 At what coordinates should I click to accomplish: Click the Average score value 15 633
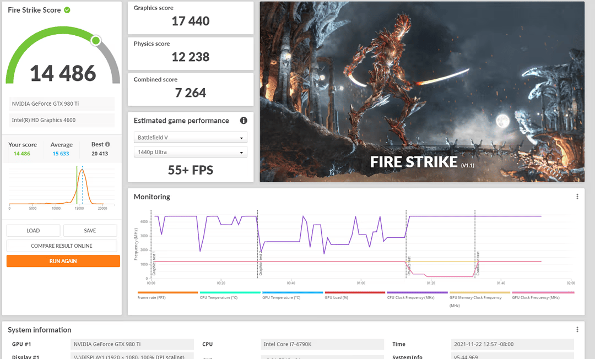pyautogui.click(x=61, y=154)
